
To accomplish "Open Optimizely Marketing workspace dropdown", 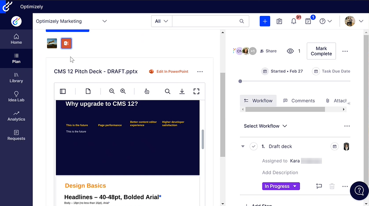I will coord(72,21).
